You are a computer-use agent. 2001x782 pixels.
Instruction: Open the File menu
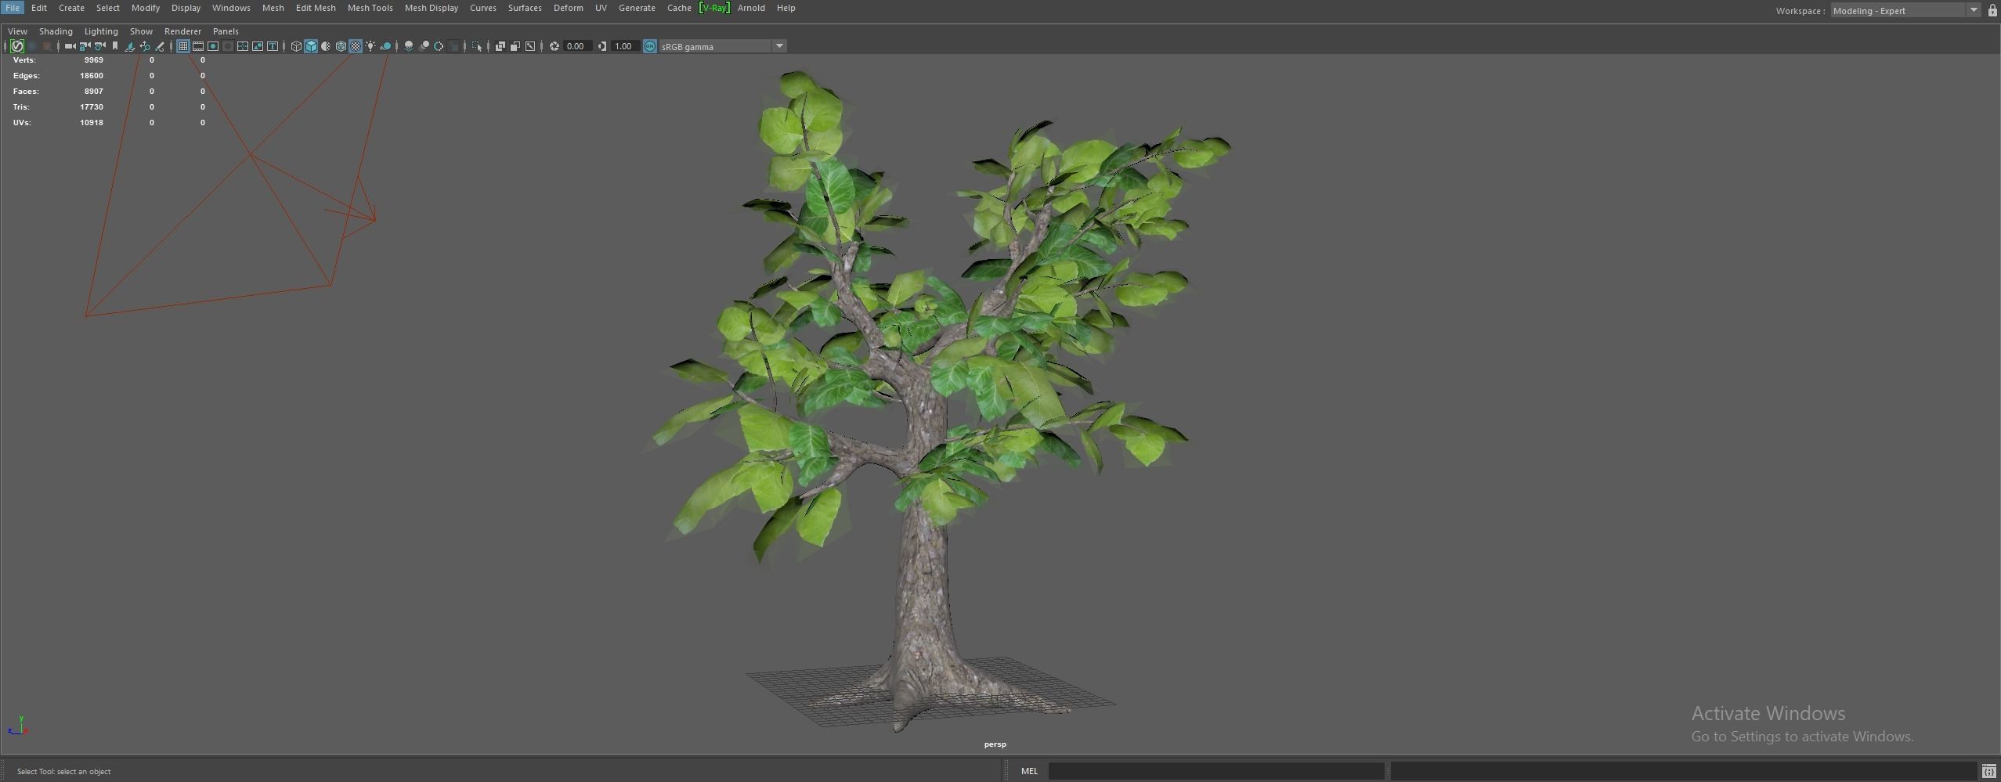[x=13, y=8]
